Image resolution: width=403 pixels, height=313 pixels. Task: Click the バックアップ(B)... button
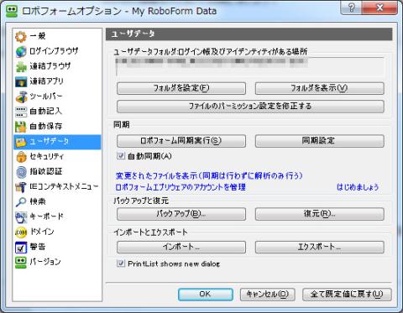tap(181, 214)
